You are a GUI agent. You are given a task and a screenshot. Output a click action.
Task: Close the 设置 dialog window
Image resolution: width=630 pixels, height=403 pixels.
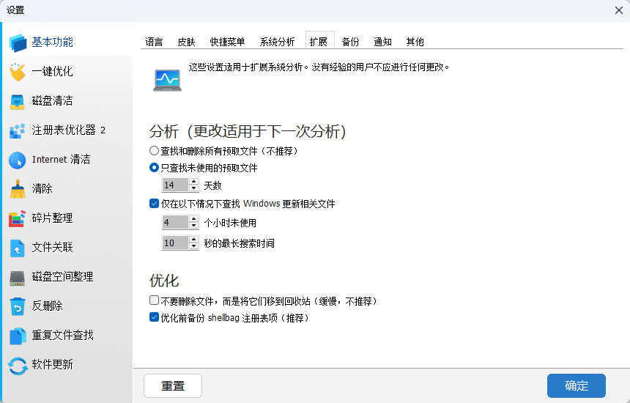[619, 10]
